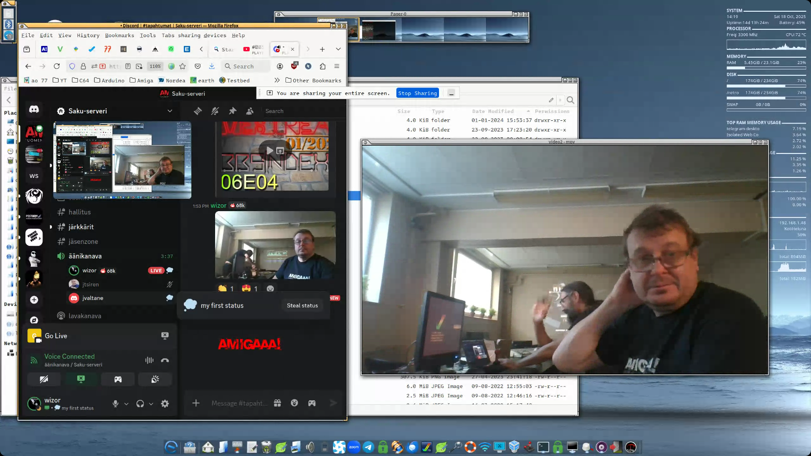Start an activity with the controller button
This screenshot has height=456, width=811.
click(x=118, y=379)
